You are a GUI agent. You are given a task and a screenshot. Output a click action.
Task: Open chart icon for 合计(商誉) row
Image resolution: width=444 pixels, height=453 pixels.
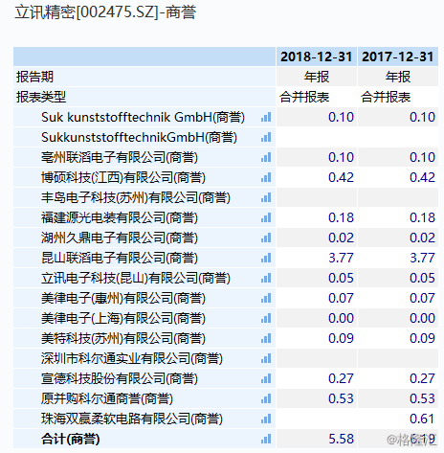266,439
